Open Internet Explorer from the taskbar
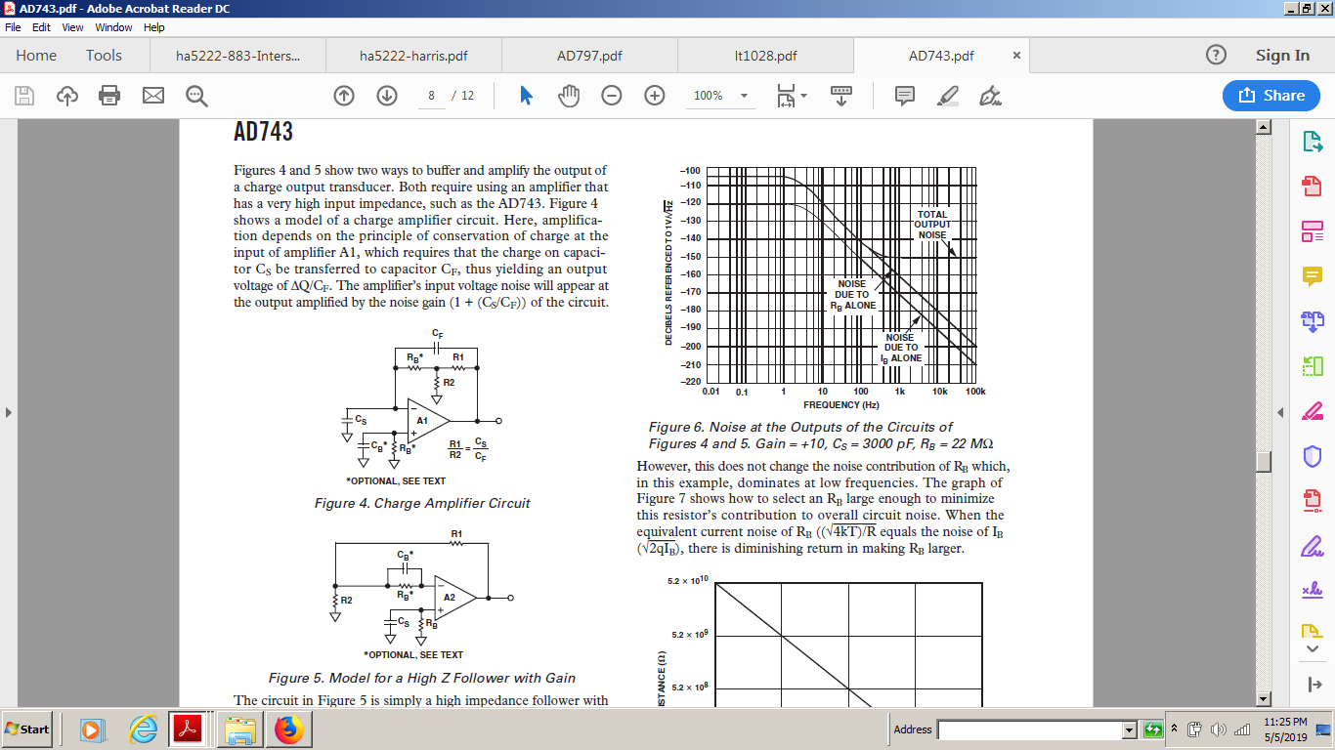Screen dimensions: 1335x750 [143, 729]
